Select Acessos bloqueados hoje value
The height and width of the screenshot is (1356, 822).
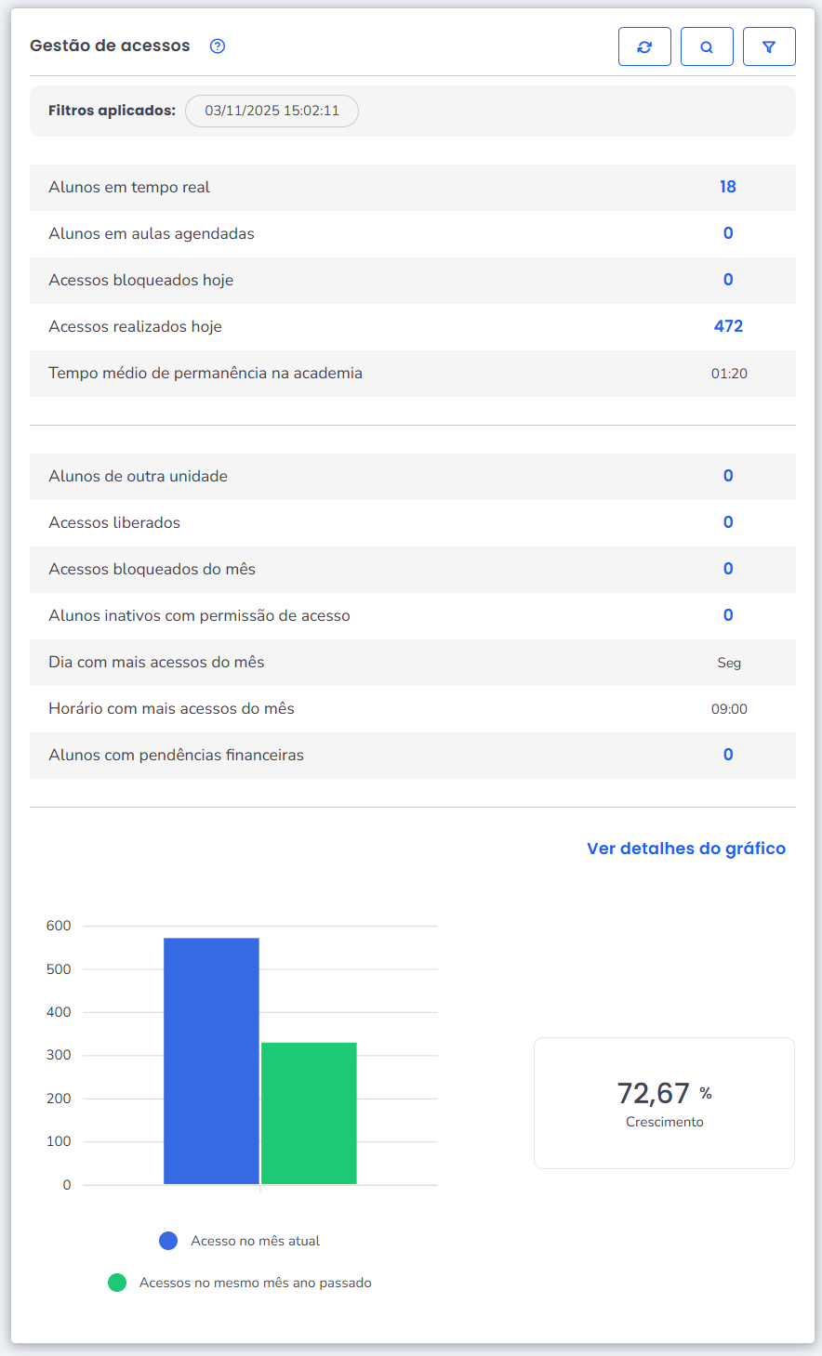coord(728,280)
